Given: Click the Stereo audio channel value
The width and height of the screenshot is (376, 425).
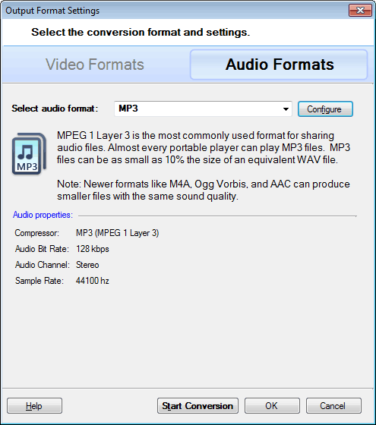Looking at the screenshot, I should point(87,265).
